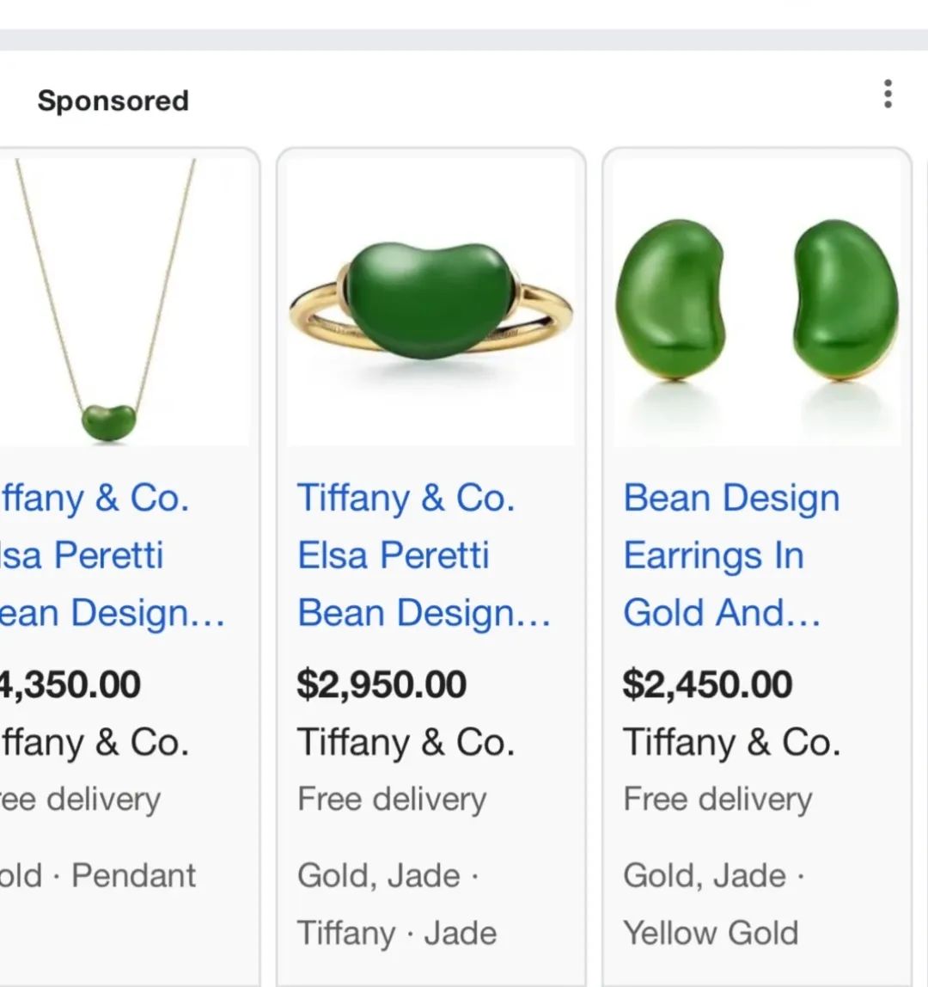Open the pendant's Elsa Peretti title link
This screenshot has height=987, width=928.
point(112,555)
